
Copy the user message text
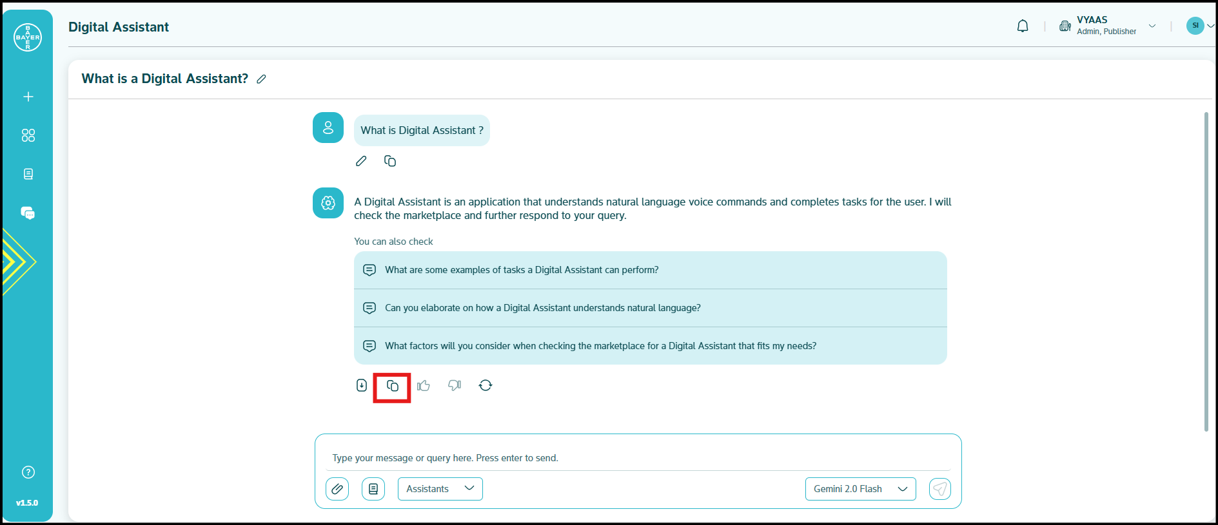pos(390,161)
